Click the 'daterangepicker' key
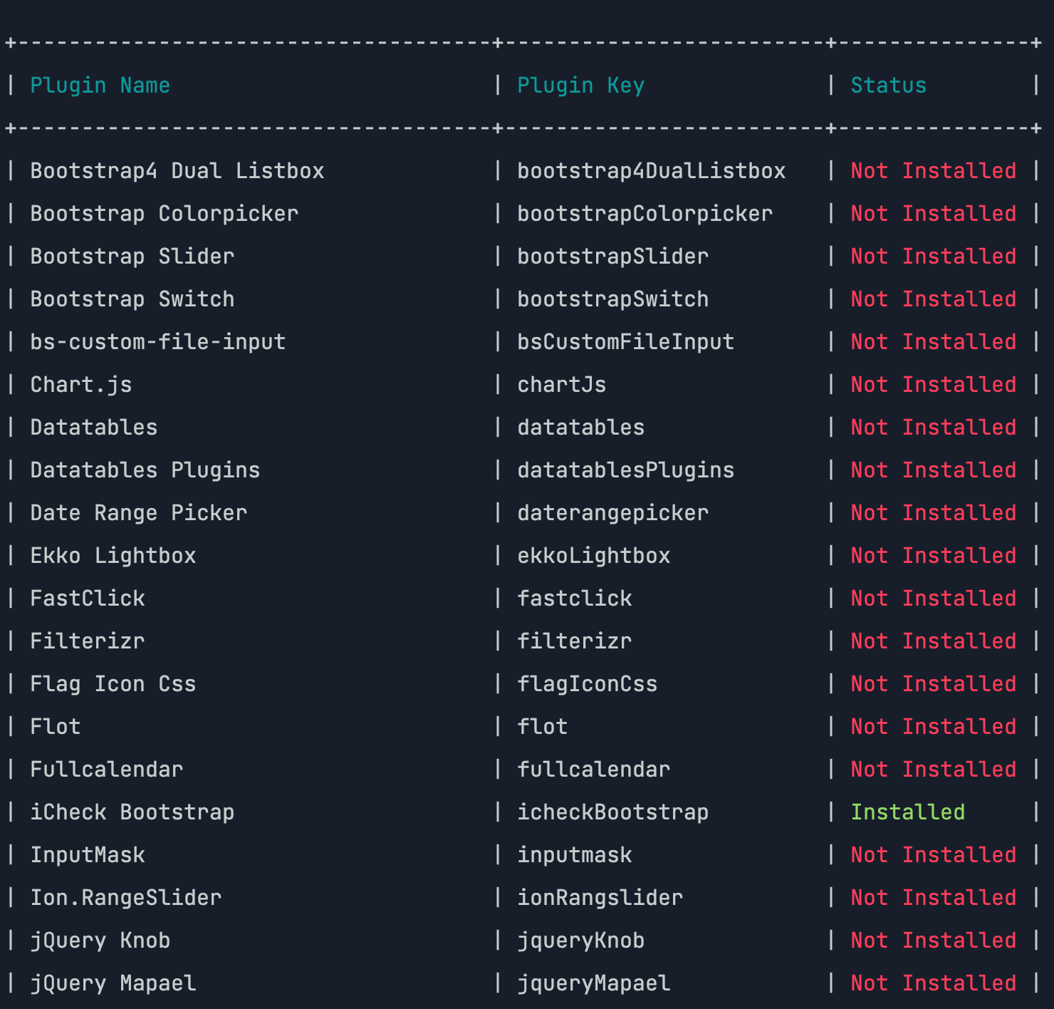The width and height of the screenshot is (1054, 1009). tap(613, 513)
